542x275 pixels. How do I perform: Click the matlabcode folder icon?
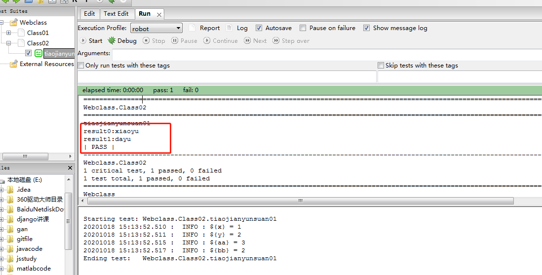click(x=10, y=269)
